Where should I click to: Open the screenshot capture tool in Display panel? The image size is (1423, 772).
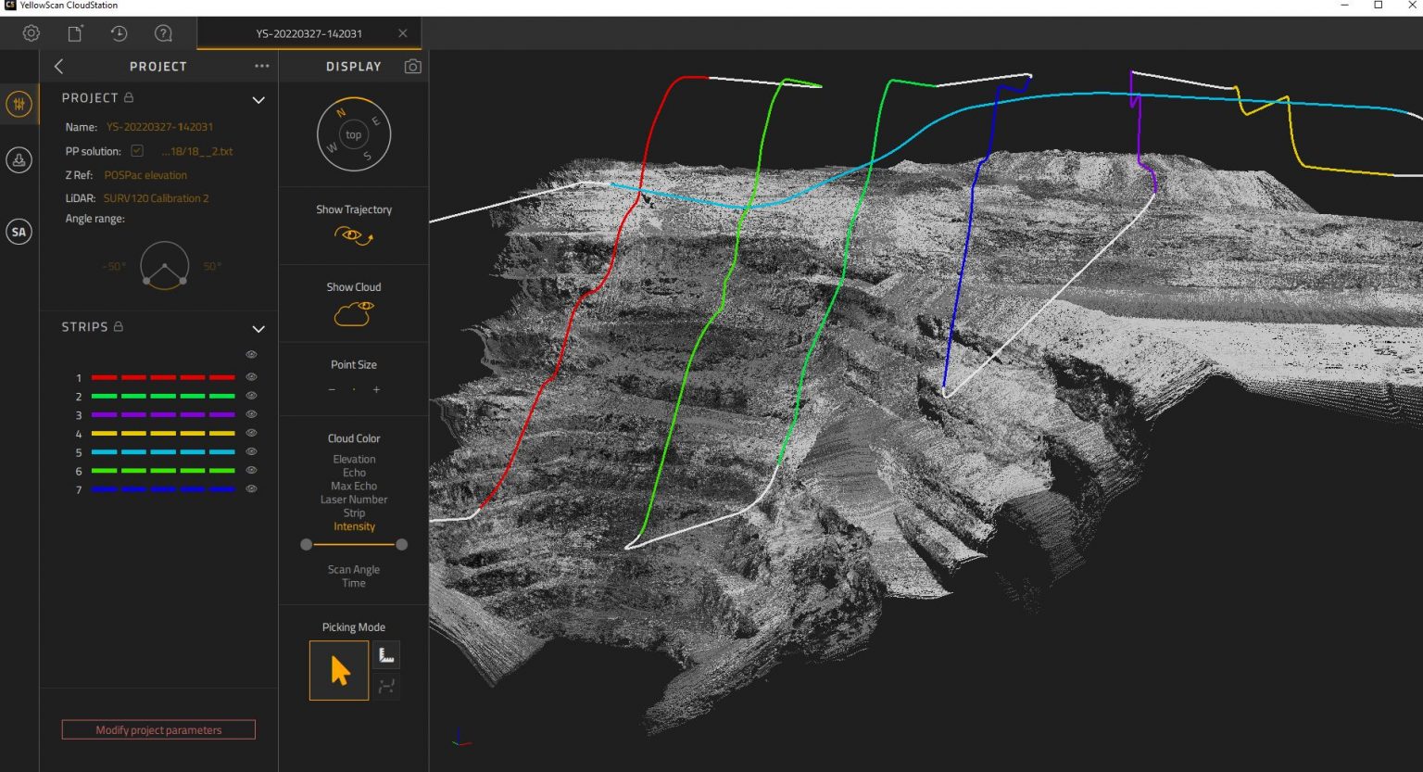tap(413, 66)
